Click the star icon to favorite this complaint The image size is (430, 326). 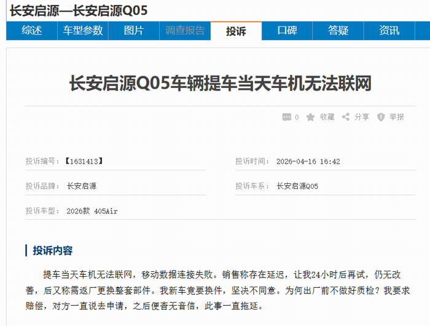tap(311, 117)
